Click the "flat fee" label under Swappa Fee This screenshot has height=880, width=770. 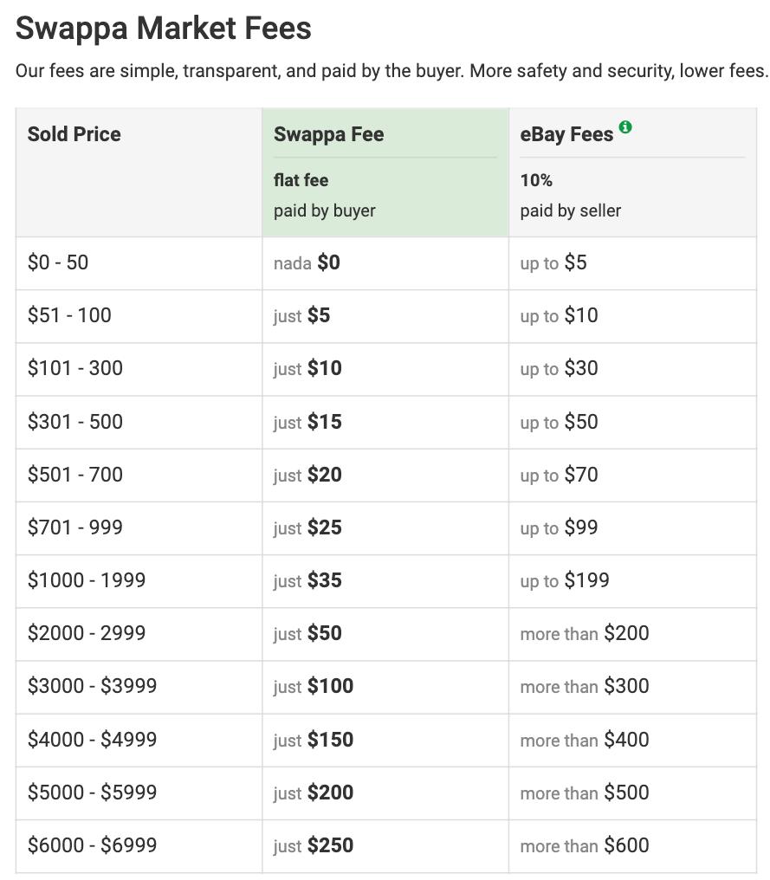301,180
